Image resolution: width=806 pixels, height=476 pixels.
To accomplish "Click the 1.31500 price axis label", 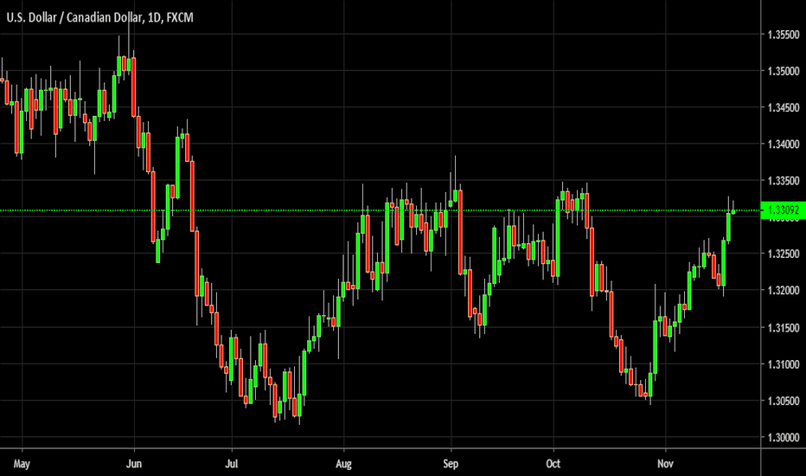I will 784,328.
